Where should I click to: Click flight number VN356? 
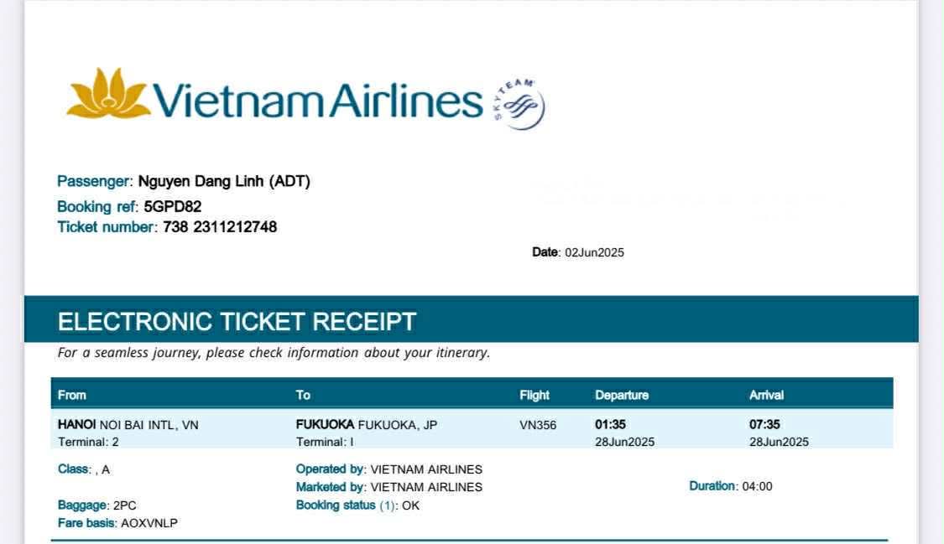pyautogui.click(x=538, y=425)
